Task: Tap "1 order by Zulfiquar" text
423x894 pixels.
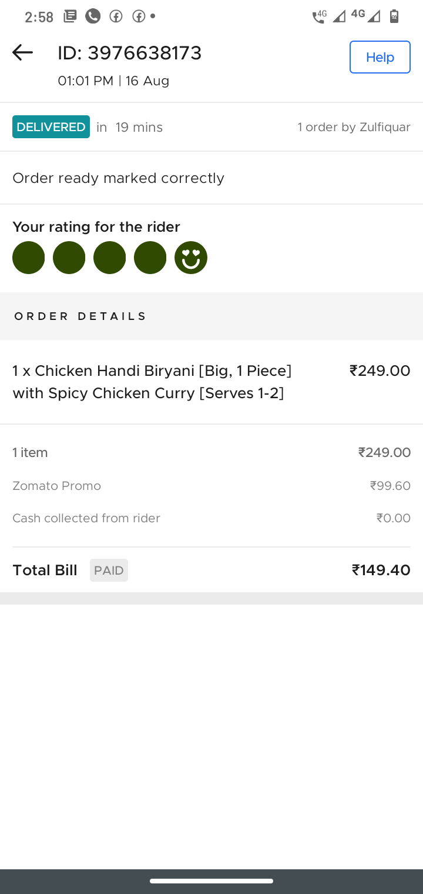Action: [x=354, y=127]
